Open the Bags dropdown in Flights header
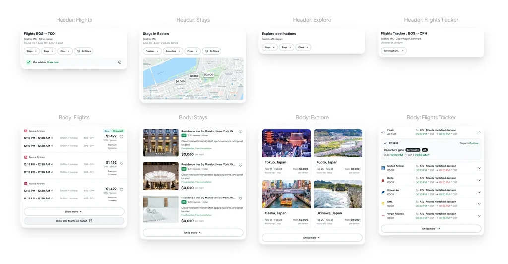The image size is (508, 264). click(x=48, y=51)
